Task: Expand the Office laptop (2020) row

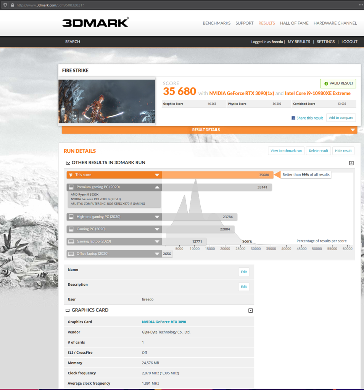Action: pos(157,254)
